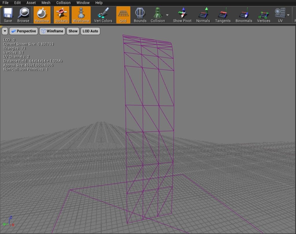Open the Wireframe view mode menu
This screenshot has height=234, width=296.
coord(52,31)
